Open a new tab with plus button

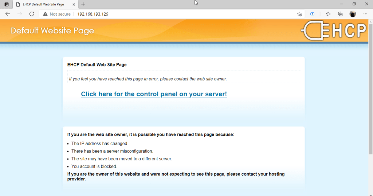coord(83,4)
